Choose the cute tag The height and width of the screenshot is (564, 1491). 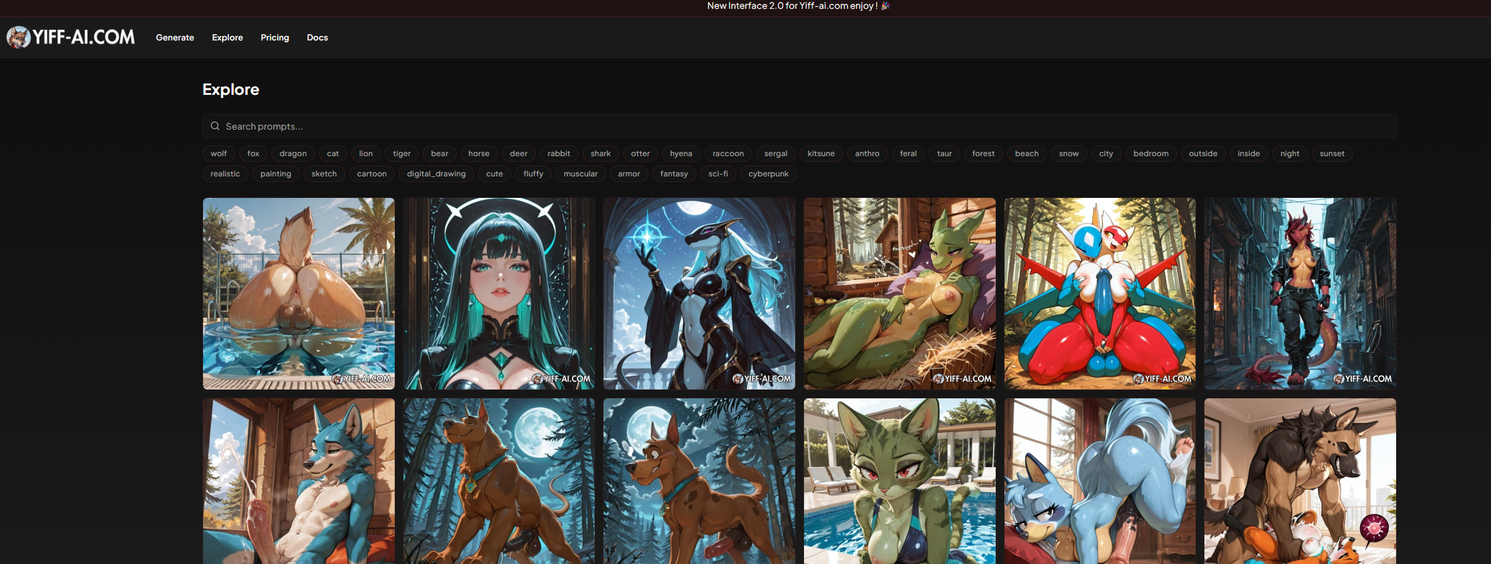495,174
